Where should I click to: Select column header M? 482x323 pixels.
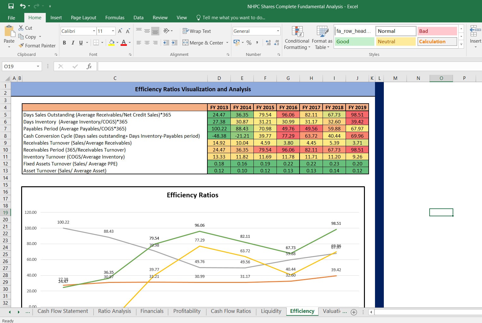pyautogui.click(x=395, y=78)
